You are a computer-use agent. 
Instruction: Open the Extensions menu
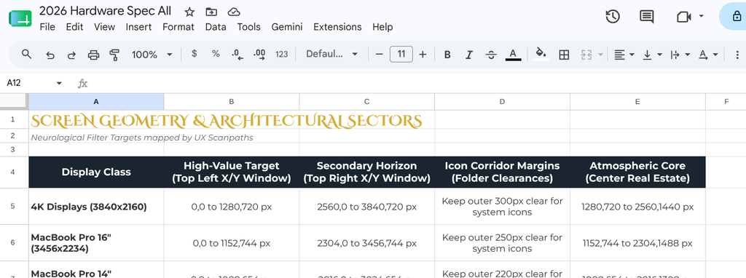[337, 27]
